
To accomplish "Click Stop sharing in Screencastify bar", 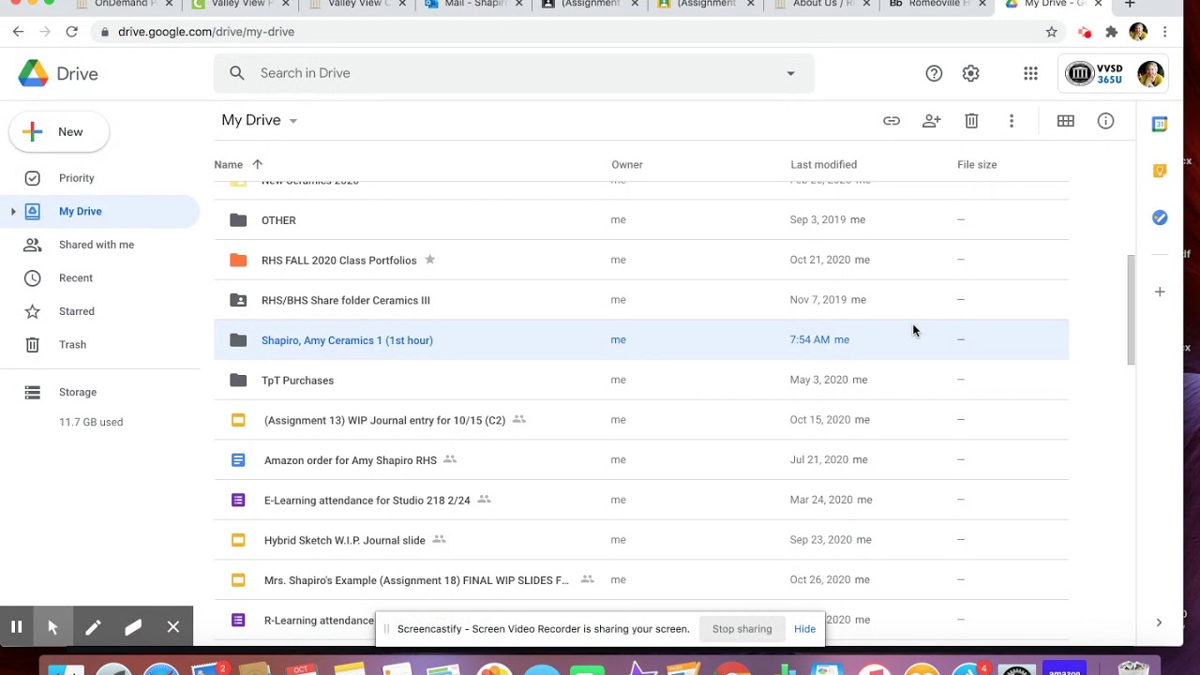I will point(742,629).
